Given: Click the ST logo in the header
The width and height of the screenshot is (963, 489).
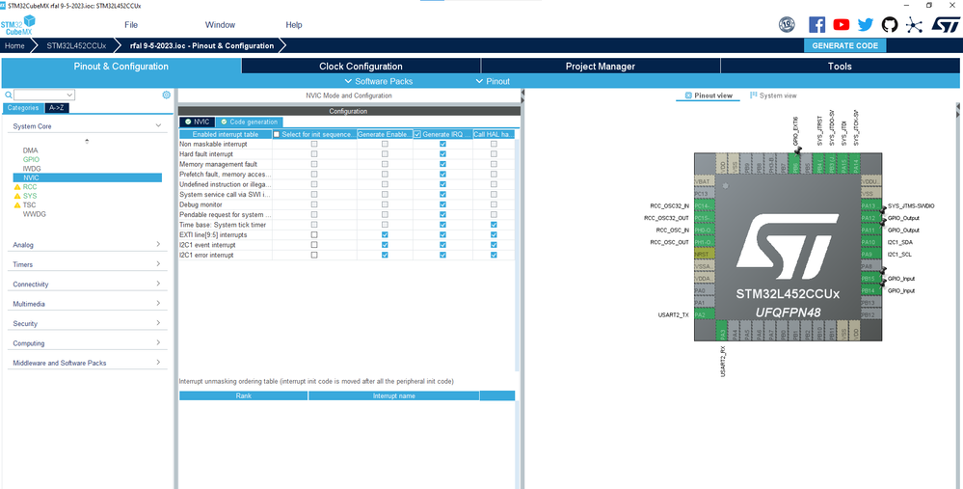Looking at the screenshot, I should tap(946, 24).
